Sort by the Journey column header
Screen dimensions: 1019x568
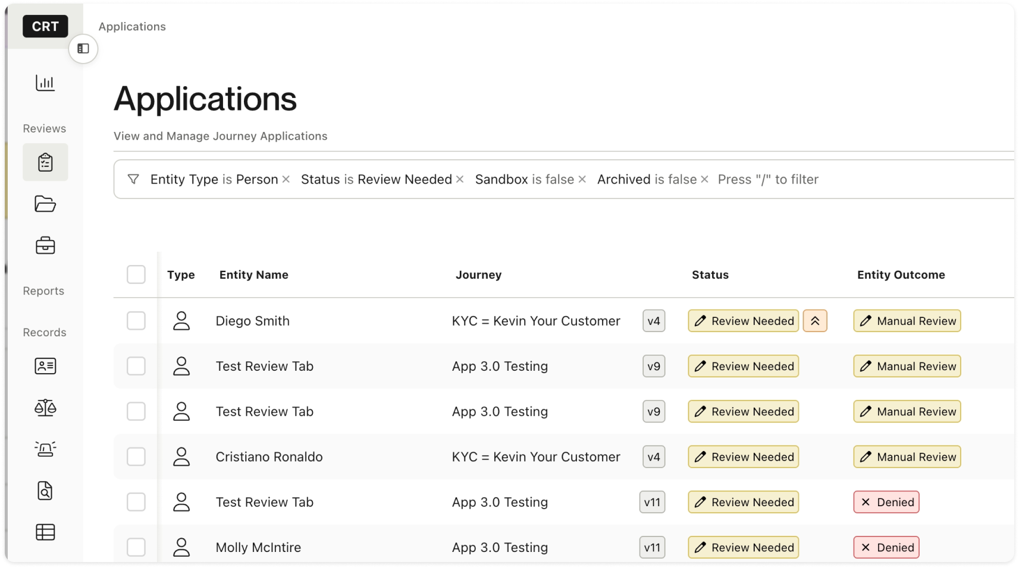pyautogui.click(x=479, y=275)
